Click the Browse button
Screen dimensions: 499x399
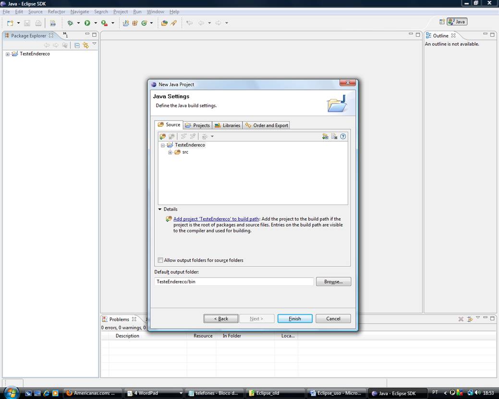333,281
